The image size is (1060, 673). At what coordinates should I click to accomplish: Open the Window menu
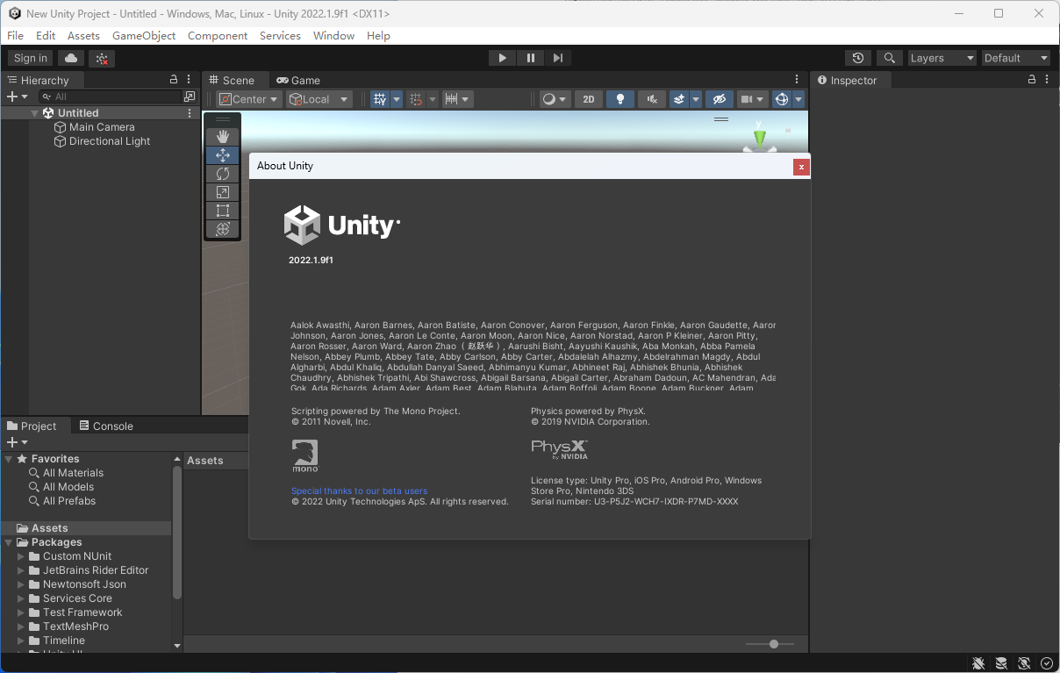click(x=333, y=36)
